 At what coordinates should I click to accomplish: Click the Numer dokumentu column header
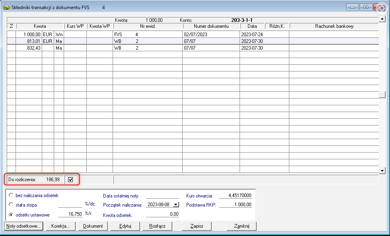[211, 26]
